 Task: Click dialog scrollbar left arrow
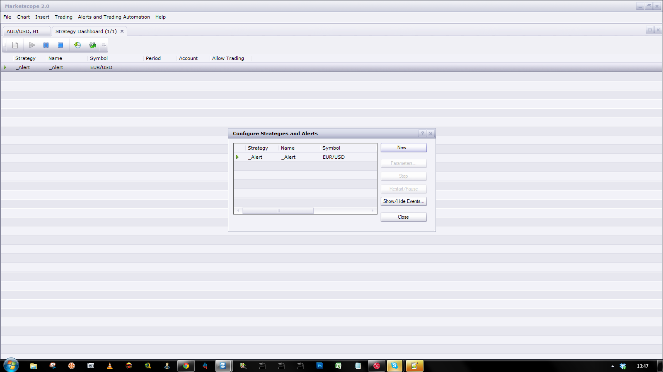tap(238, 210)
